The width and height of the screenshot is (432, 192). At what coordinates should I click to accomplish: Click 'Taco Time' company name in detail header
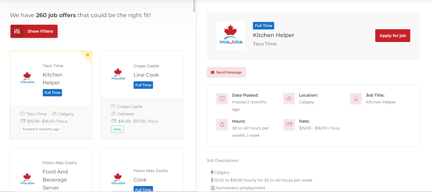pyautogui.click(x=265, y=44)
